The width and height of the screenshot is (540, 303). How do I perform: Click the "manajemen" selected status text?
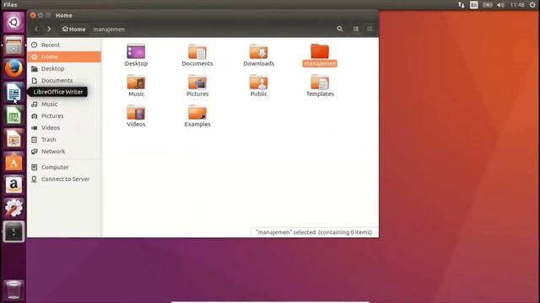pos(314,232)
